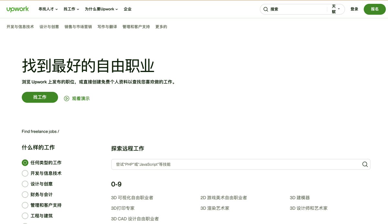The width and height of the screenshot is (388, 224).
Task: Open 3D 可视化自由职业者 link
Action: (x=132, y=198)
